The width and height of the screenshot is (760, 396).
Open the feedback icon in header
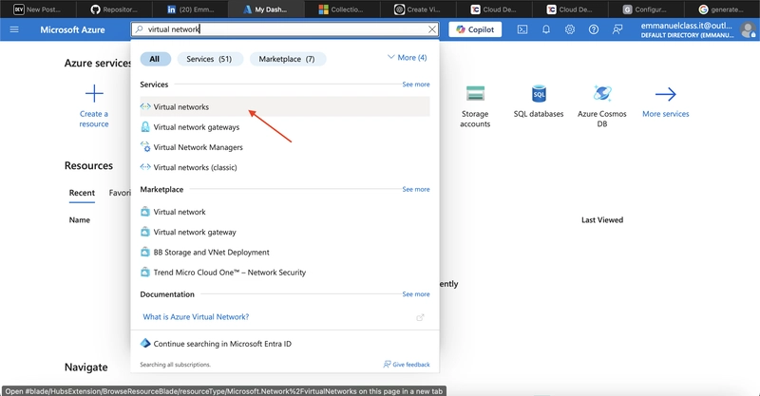click(x=617, y=29)
